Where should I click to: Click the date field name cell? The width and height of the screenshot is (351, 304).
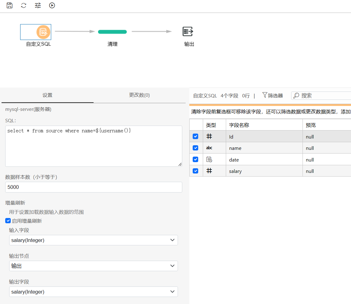click(264, 160)
